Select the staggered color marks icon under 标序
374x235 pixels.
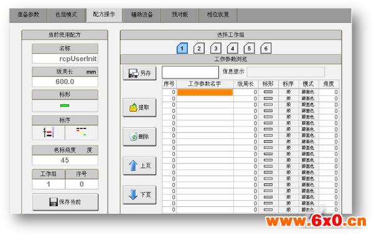[82, 132]
